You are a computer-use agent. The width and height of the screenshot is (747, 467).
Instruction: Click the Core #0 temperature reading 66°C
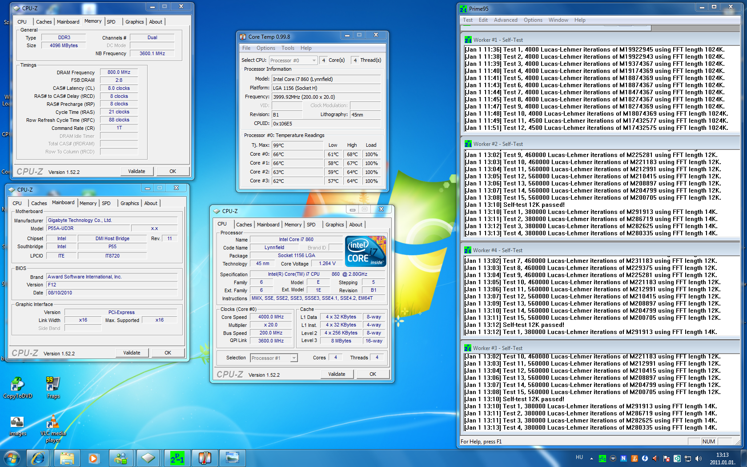(297, 154)
